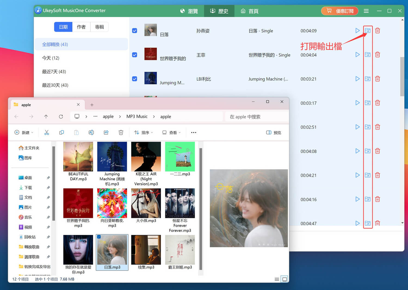Viewport: 408px width, 290px height.
Task: Open output folder for 日落 track
Action: click(x=367, y=31)
